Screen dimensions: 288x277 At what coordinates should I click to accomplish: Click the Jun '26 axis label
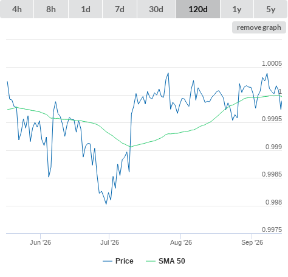40,242
